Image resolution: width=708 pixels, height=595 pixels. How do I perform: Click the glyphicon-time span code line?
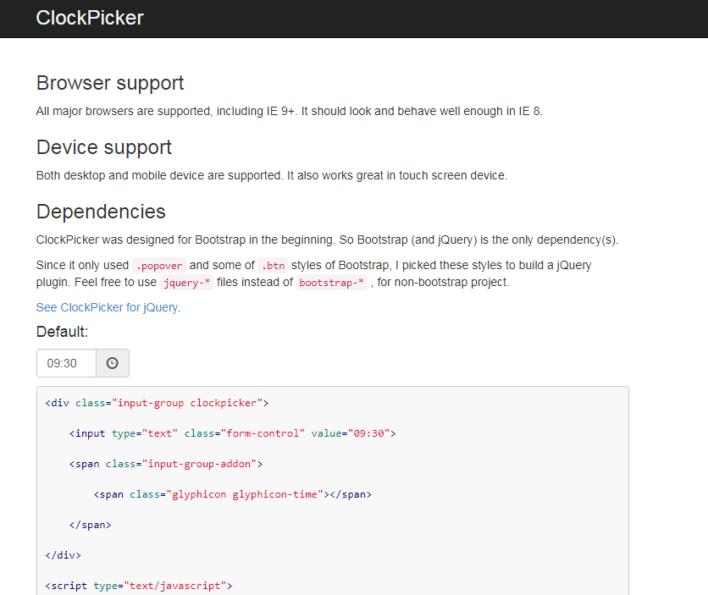tap(232, 494)
